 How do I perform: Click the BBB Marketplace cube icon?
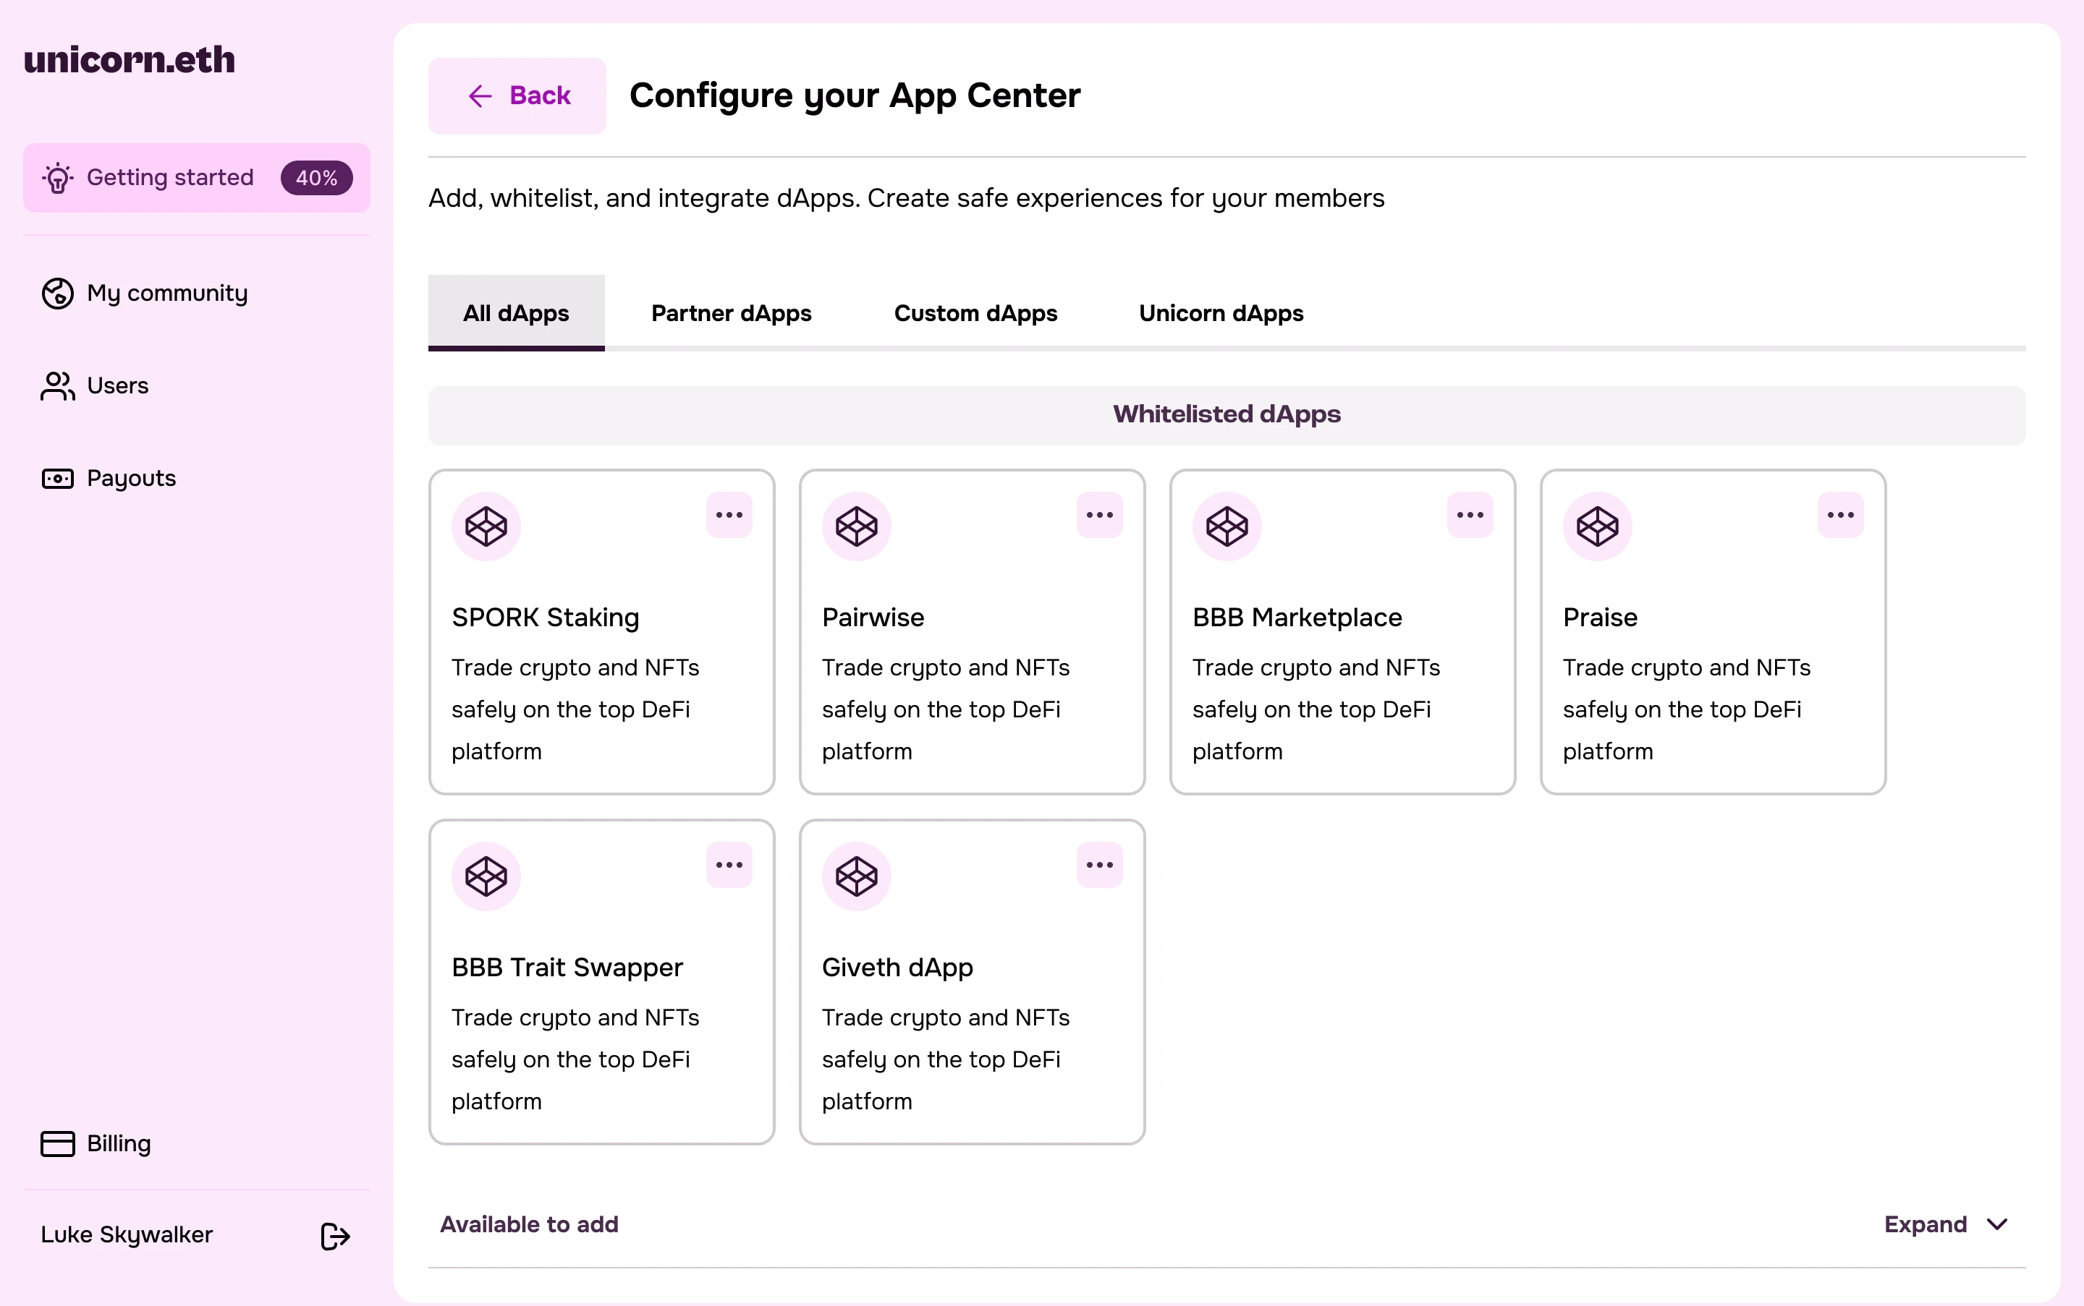(1227, 526)
